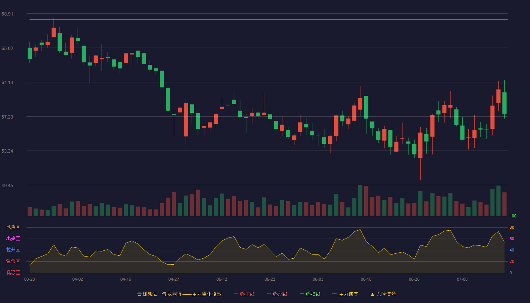Screen dimensions: 530x303
Task: Toggle the 主力成本 legend item
Action: 345,294
